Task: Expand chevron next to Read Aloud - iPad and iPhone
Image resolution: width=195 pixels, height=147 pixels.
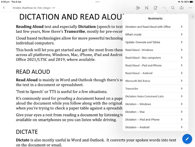Action: click(x=182, y=65)
